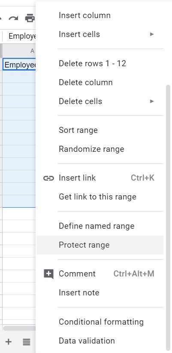Click the context menu vertical scrollbar
Screen dimensions: 172x353
[x=168, y=217]
